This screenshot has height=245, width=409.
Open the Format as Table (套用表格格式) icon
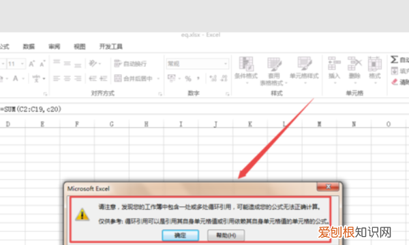click(274, 64)
